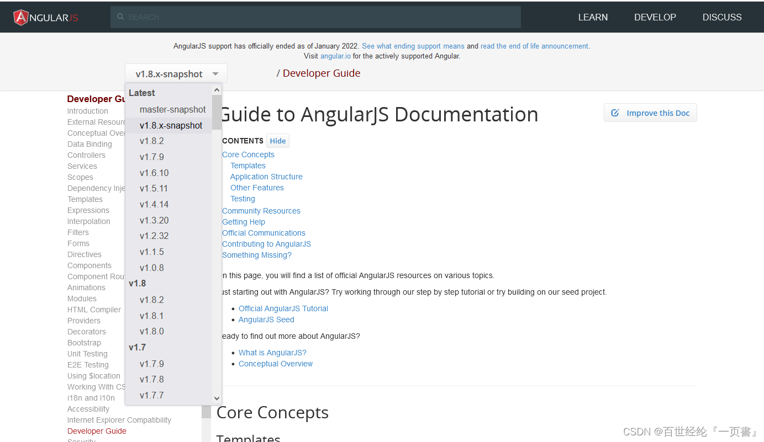The width and height of the screenshot is (764, 442).
Task: Open 'read the end of life announcement' link
Action: [x=534, y=46]
